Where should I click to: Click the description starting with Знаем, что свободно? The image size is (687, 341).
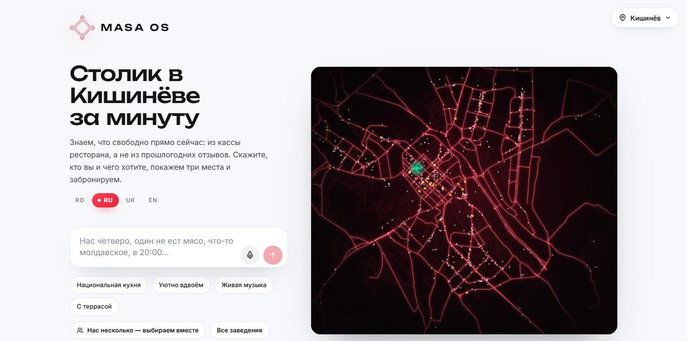click(169, 160)
